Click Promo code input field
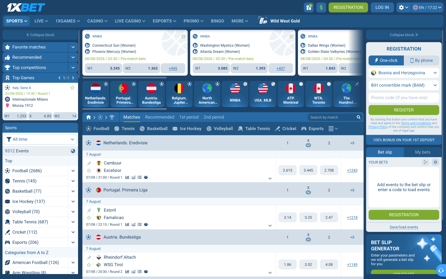The image size is (446, 279). pyautogui.click(x=404, y=98)
